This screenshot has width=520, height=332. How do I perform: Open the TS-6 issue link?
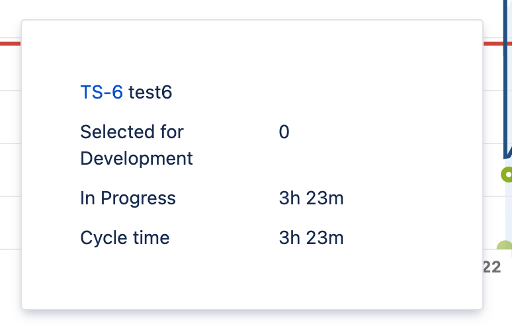101,93
